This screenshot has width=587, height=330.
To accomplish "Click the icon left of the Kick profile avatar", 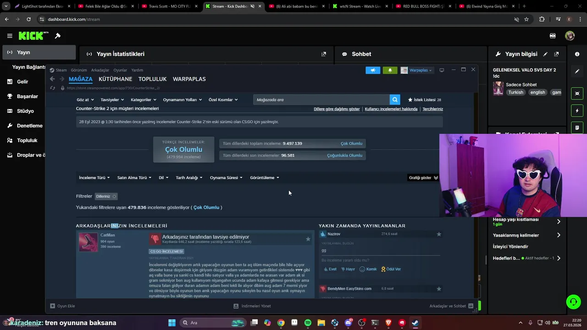I will pyautogui.click(x=553, y=36).
